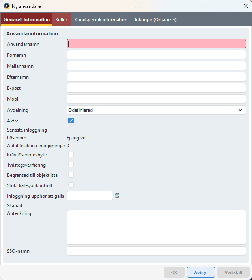
Task: Expand the Avdelning dropdown
Action: tap(156, 110)
